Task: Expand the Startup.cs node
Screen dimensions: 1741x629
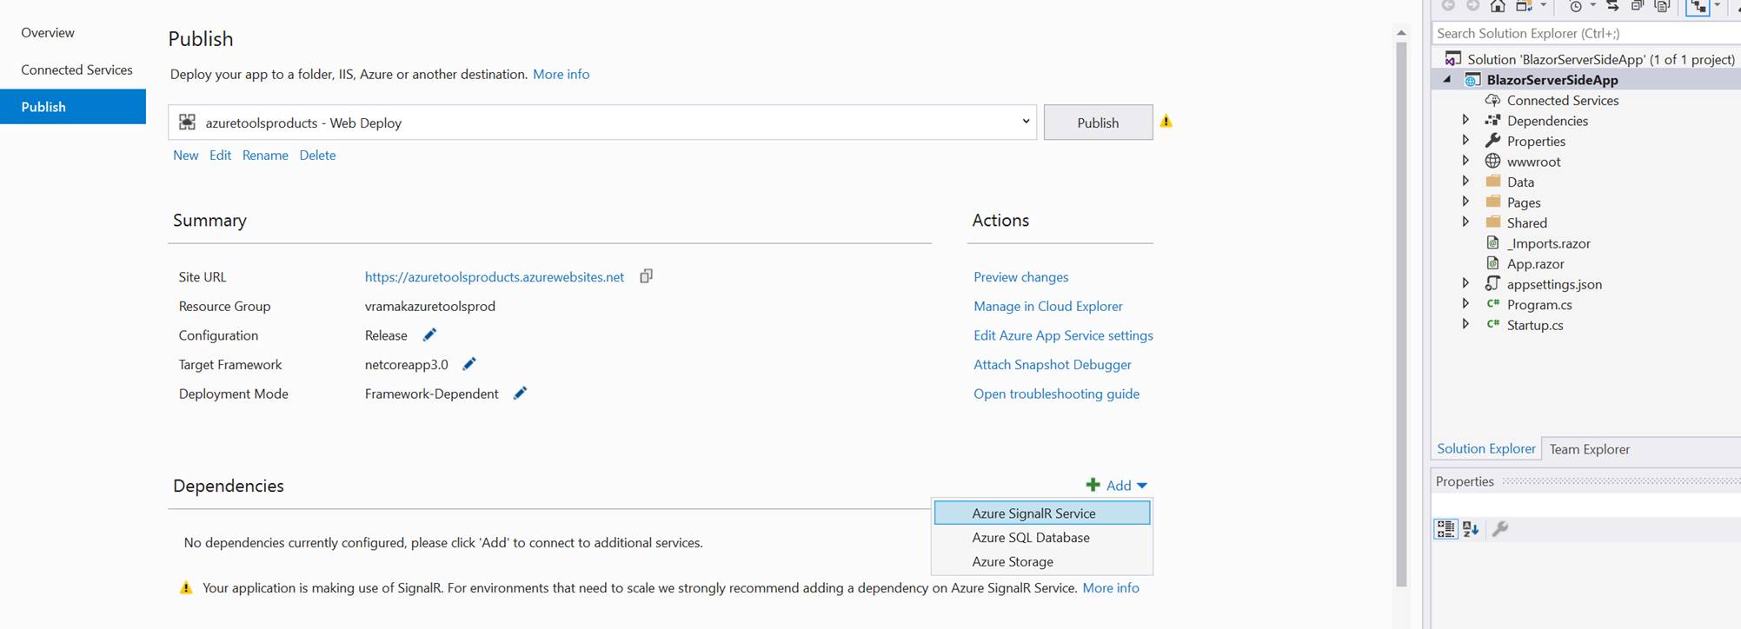Action: pos(1465,324)
